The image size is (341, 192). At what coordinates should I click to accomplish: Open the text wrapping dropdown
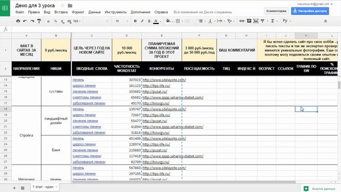coord(221,21)
